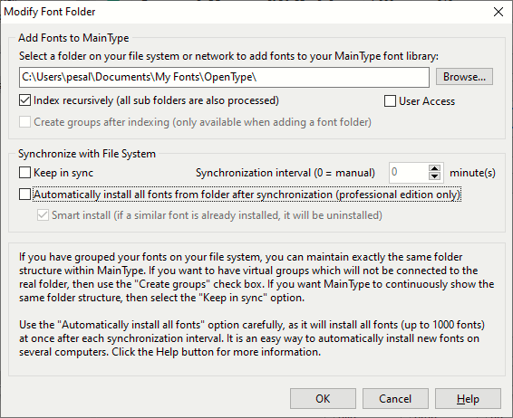The image size is (513, 418).
Task: Enable the User Access checkbox
Action: (390, 101)
